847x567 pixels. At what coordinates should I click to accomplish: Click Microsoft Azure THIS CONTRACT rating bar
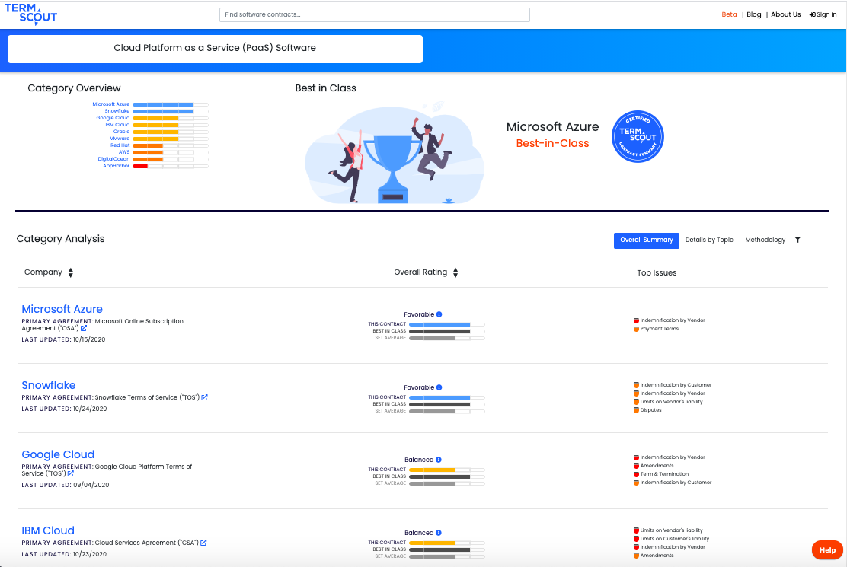point(446,324)
